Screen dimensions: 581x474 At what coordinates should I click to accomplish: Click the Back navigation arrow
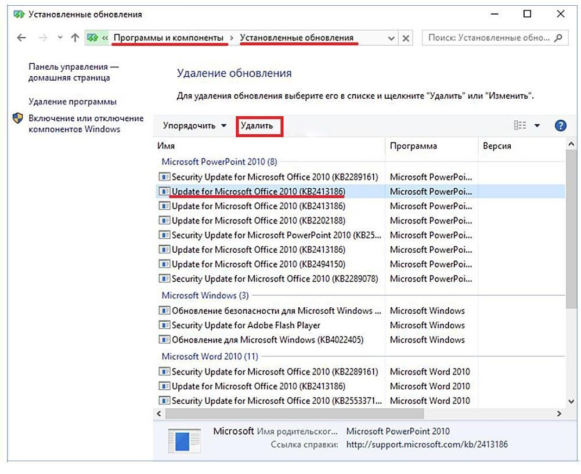click(21, 37)
